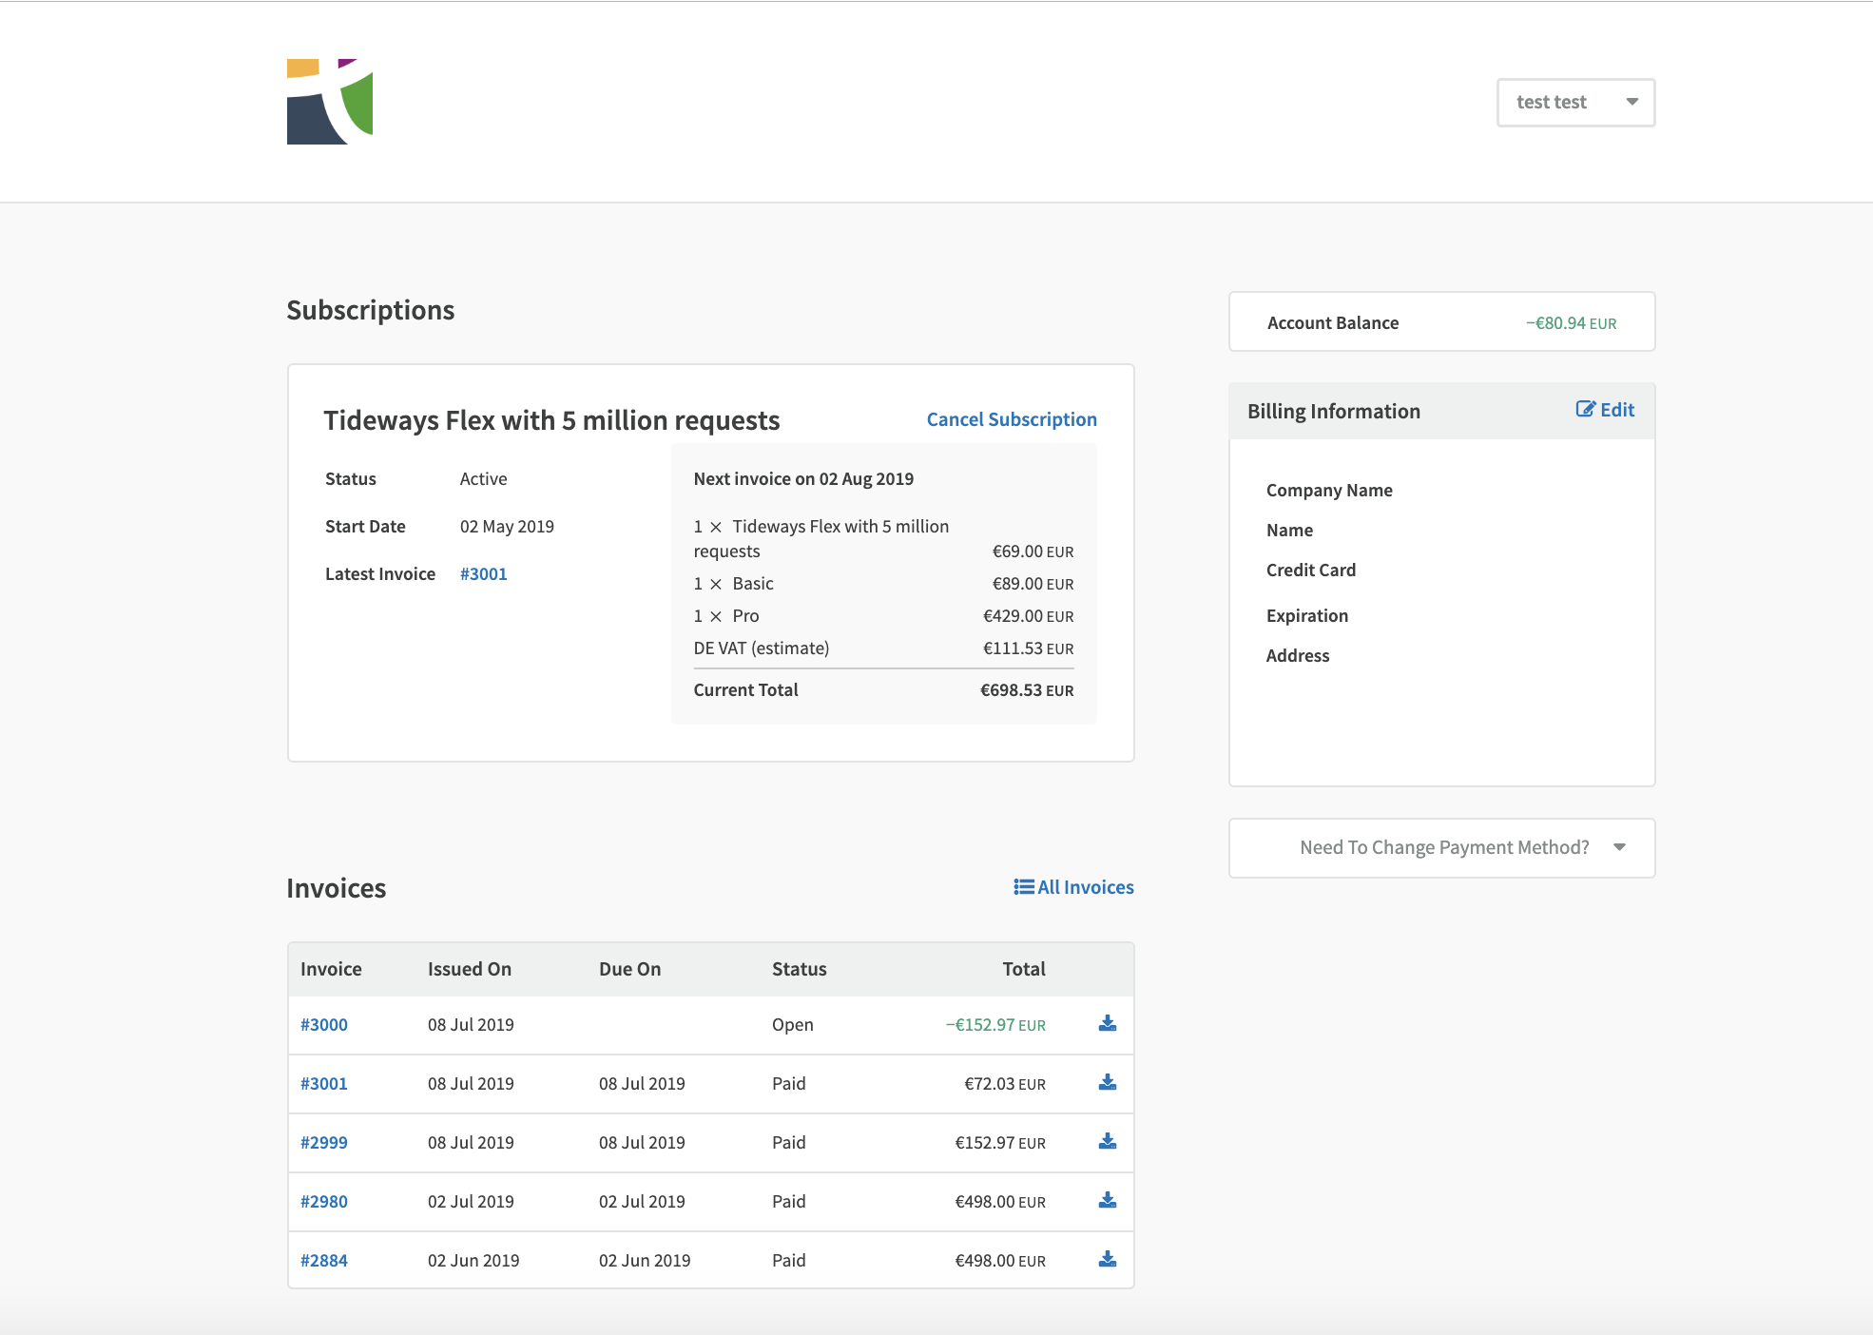Click the Start Date value 02 May 2019
Screen dimensions: 1873x1335
[507, 527]
